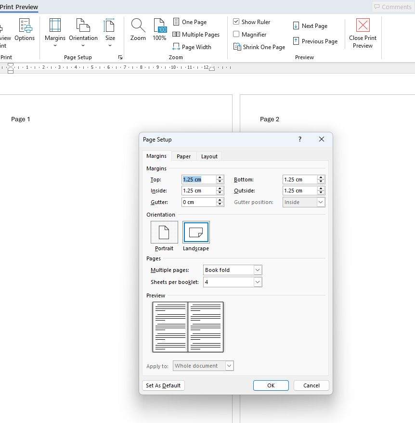Viewport: 415px width, 423px height.
Task: Increase the Top margin with the up arrow
Action: click(220, 177)
